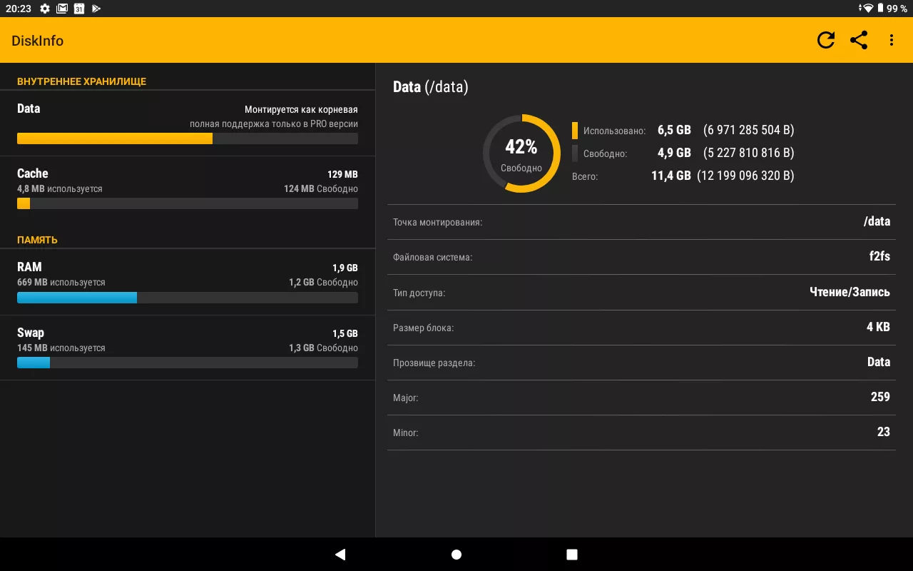
Task: Tap the 4 KB block size row
Action: point(641,328)
